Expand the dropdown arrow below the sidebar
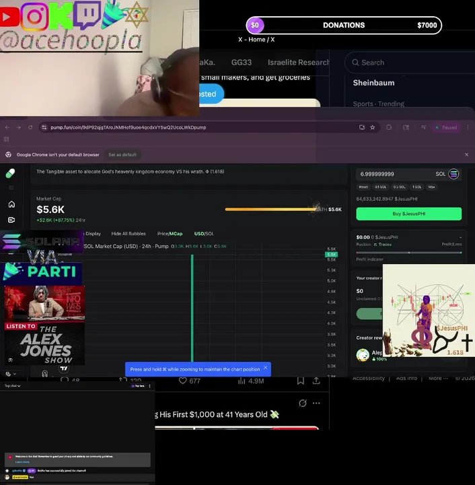The height and width of the screenshot is (485, 475). click(15, 374)
